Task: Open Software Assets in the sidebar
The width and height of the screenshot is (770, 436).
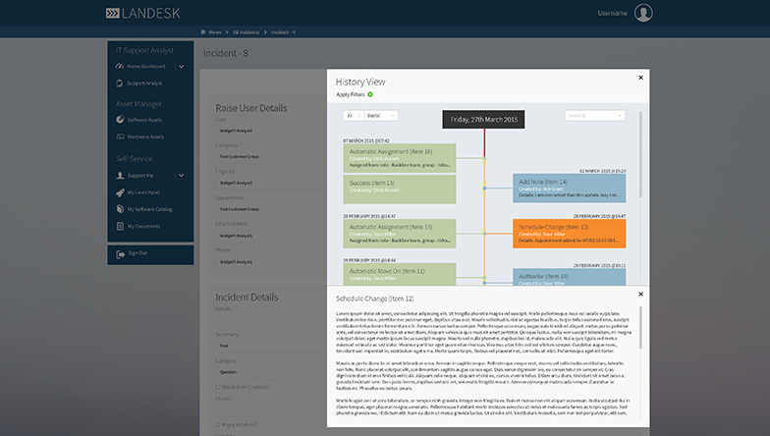Action: [145, 120]
